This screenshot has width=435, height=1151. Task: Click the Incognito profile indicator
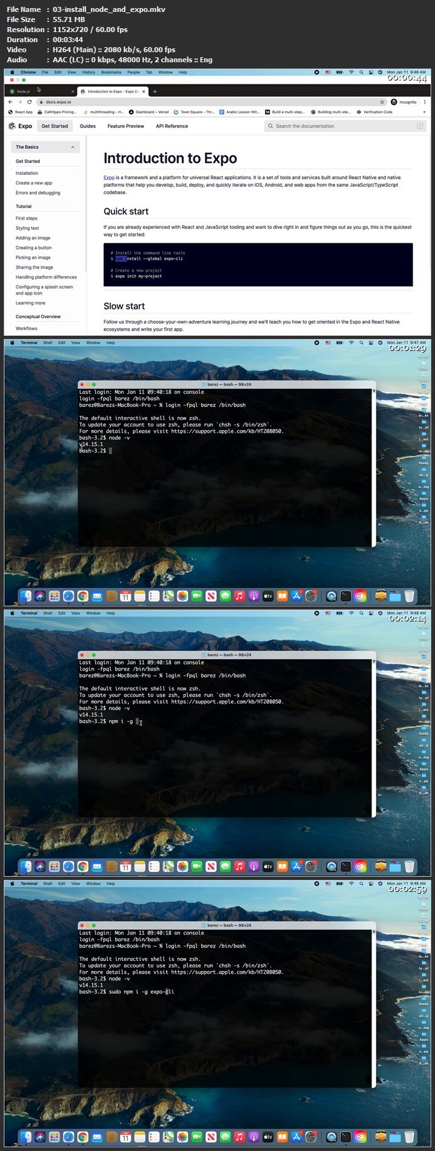(x=404, y=102)
